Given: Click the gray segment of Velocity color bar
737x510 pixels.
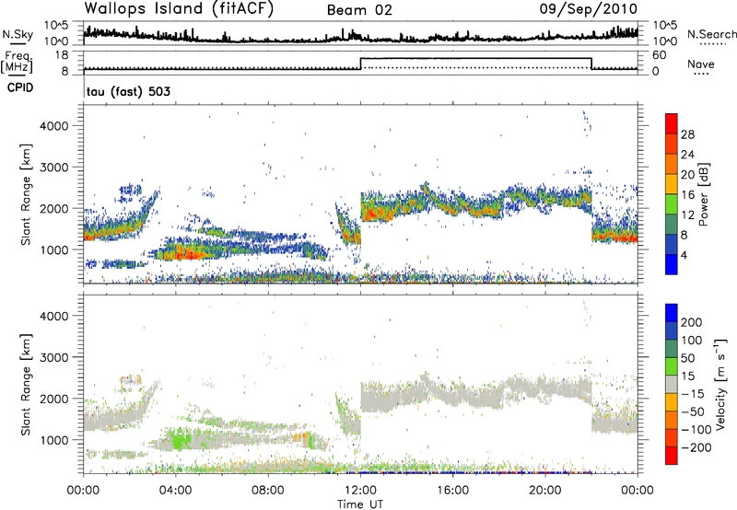Looking at the screenshot, I should click(x=672, y=384).
